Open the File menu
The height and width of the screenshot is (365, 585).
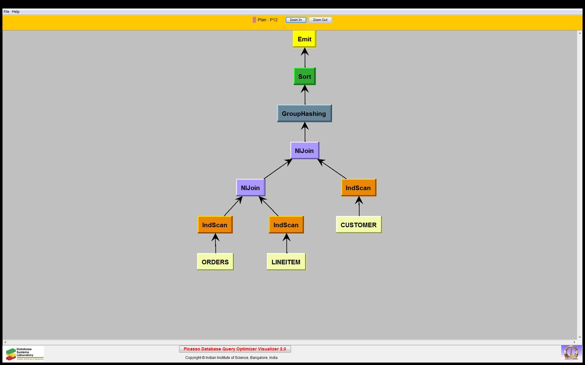(6, 12)
